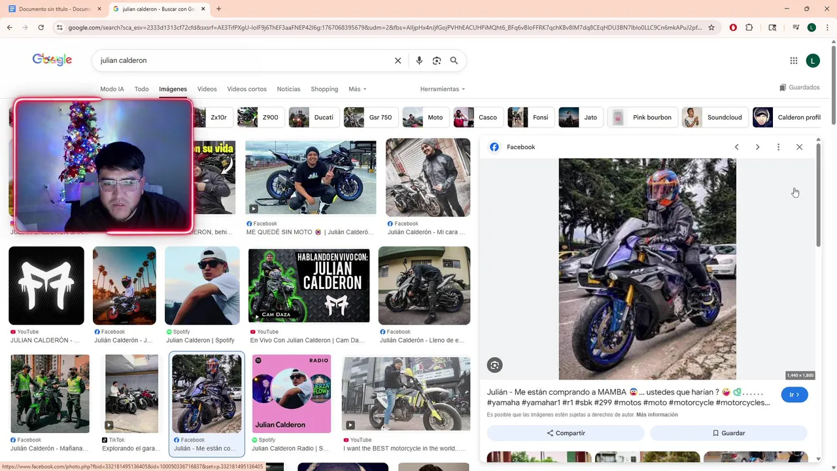This screenshot has width=837, height=471.
Task: Clear the search box with the X icon
Action: point(398,60)
